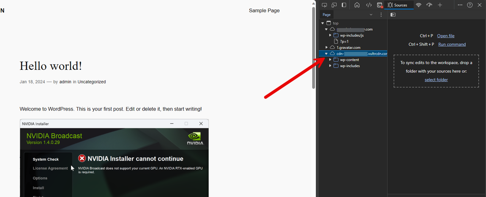The width and height of the screenshot is (486, 197).
Task: Toggle device emulation mode
Action: click(334, 5)
